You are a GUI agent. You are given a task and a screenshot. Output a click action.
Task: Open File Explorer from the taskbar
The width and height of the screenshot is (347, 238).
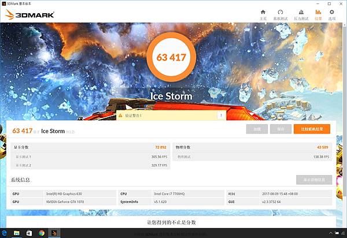pyautogui.click(x=17, y=233)
